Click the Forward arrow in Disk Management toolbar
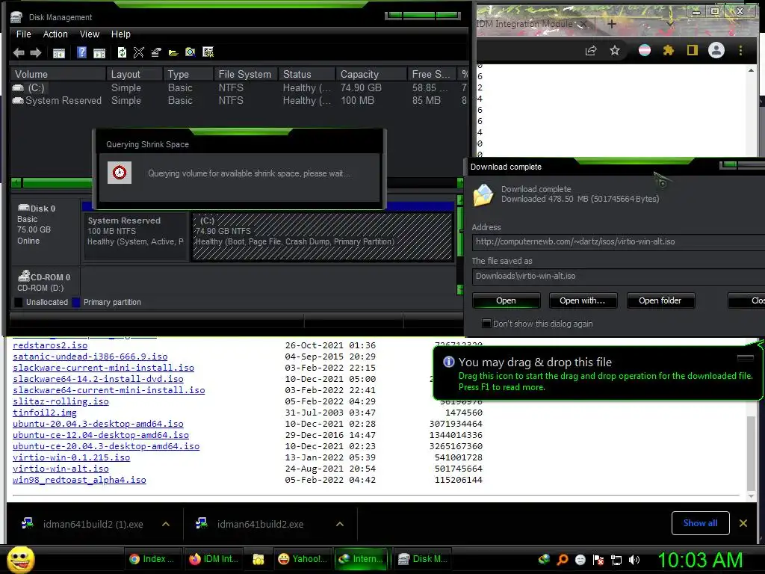This screenshot has width=765, height=574. click(36, 52)
